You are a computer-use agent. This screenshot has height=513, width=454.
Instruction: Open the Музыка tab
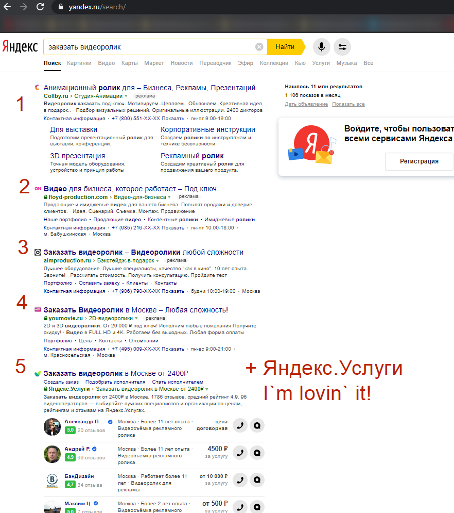(x=346, y=63)
